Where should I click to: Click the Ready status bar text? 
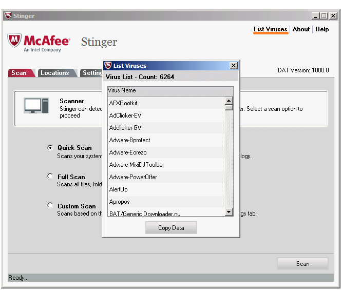pos(17,278)
